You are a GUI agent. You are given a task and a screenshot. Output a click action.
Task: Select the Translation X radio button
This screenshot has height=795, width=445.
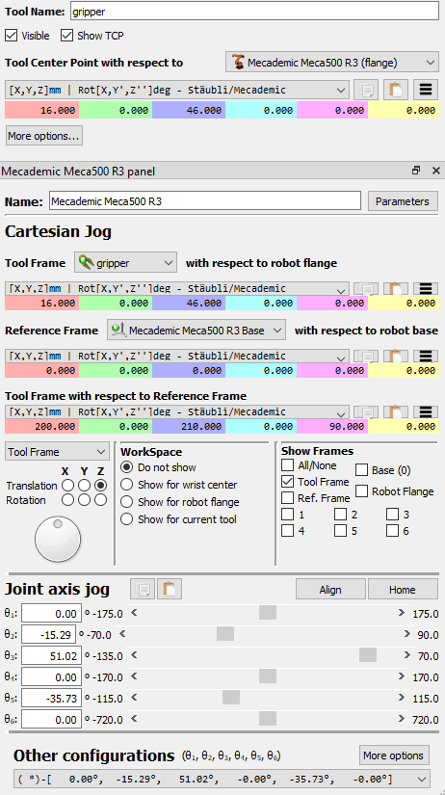pos(67,486)
